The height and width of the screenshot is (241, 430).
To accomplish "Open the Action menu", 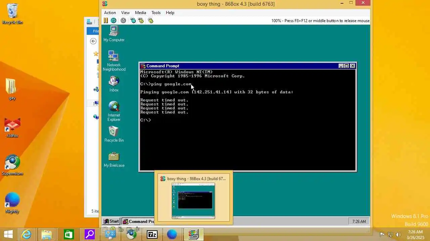I will [x=110, y=13].
